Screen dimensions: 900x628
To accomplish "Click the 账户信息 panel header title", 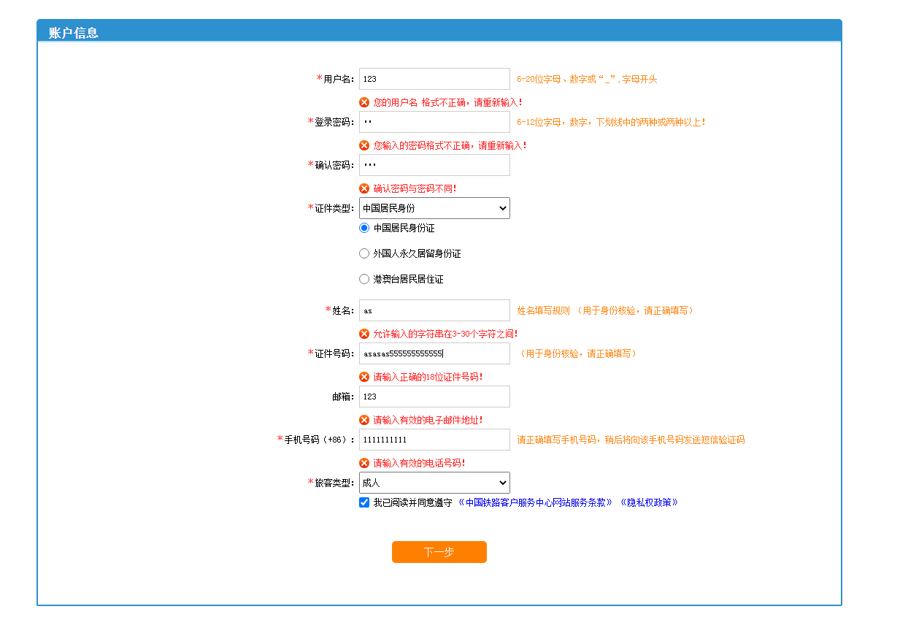I will tap(74, 33).
